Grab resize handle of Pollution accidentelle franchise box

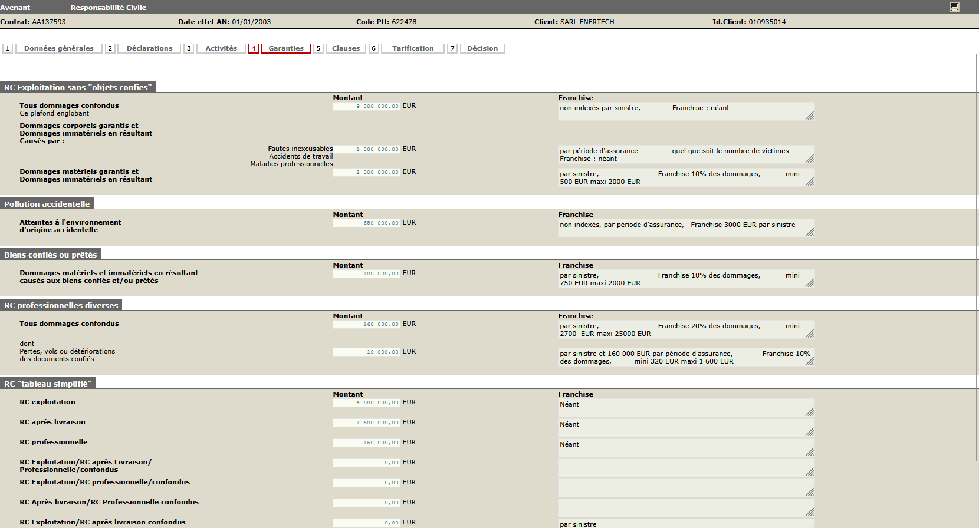pos(810,233)
